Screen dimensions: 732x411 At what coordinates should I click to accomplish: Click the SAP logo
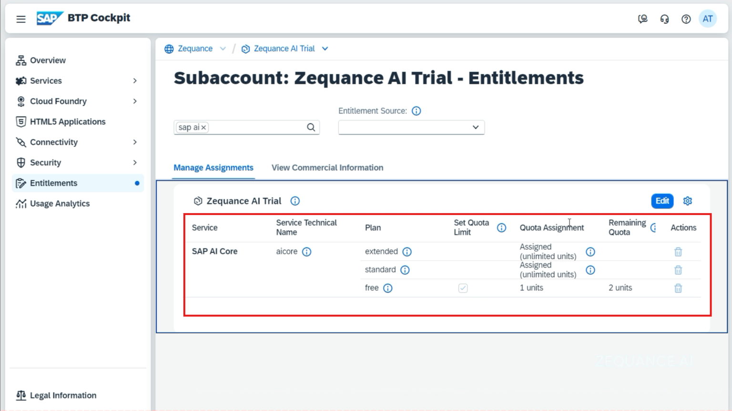coord(50,18)
